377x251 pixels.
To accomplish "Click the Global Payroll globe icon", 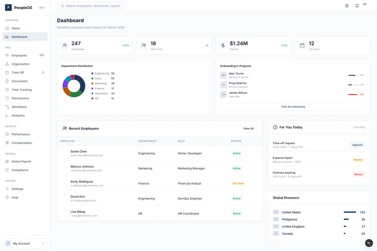I will coord(7,161).
